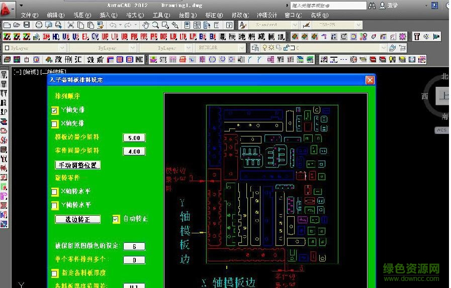Open Plot Preview from the toolbar

[x=48, y=25]
